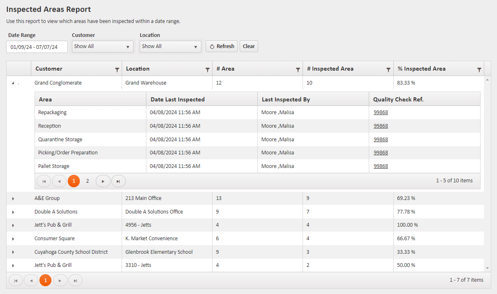Clear the report filters
The image size is (497, 294).
point(249,46)
